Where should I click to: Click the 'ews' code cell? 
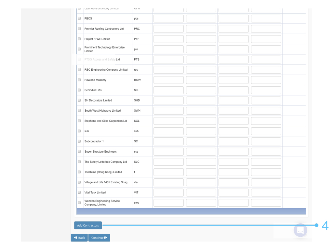coord(136,203)
